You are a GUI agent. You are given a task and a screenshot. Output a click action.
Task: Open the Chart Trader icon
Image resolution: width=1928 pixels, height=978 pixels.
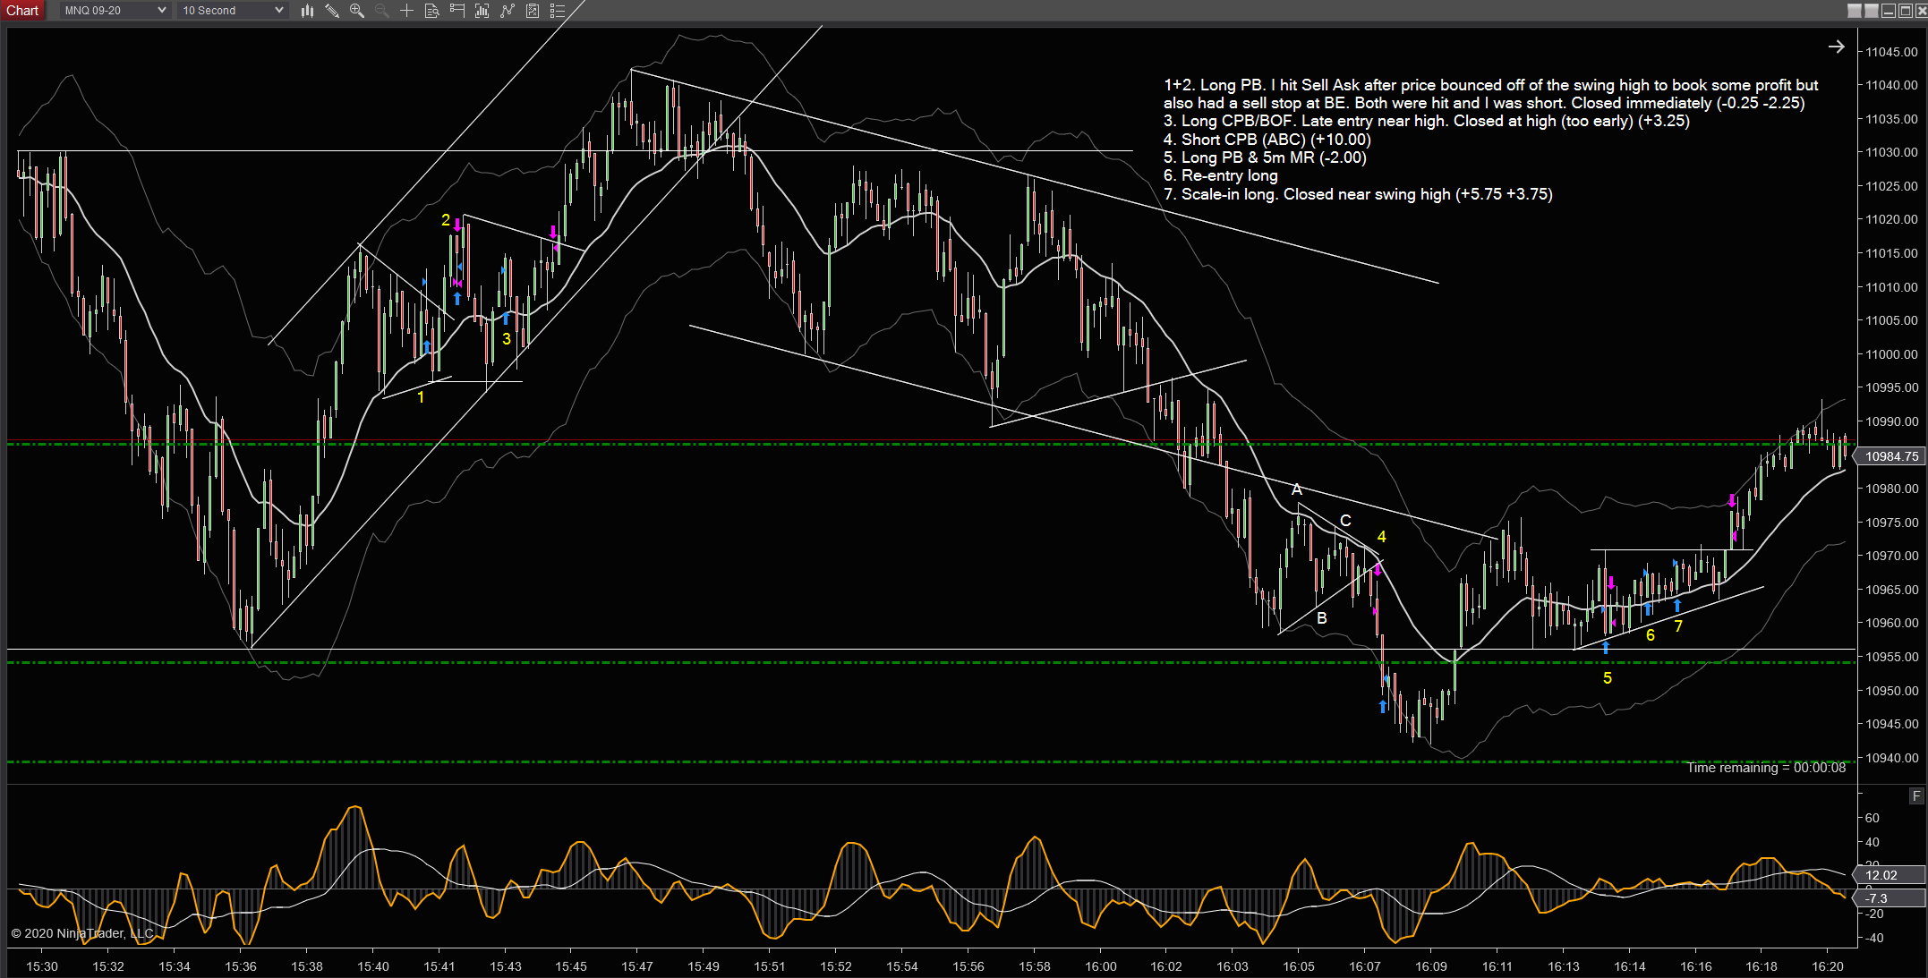457,11
